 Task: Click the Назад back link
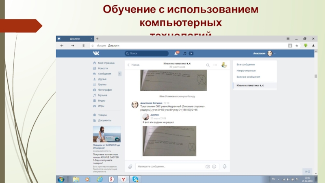(134, 65)
